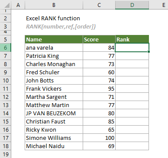This screenshot has width=168, height=158.
Task: Select Simone Williams score of 100
Action: [x=99, y=138]
